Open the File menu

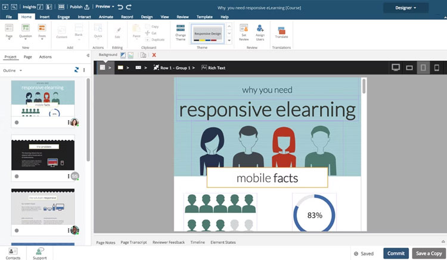(9, 17)
